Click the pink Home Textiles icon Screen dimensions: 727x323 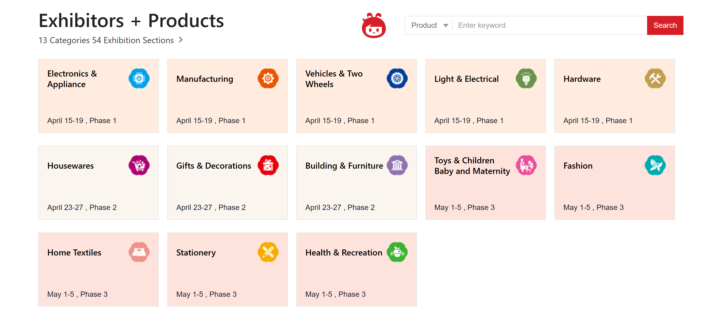[x=139, y=252]
